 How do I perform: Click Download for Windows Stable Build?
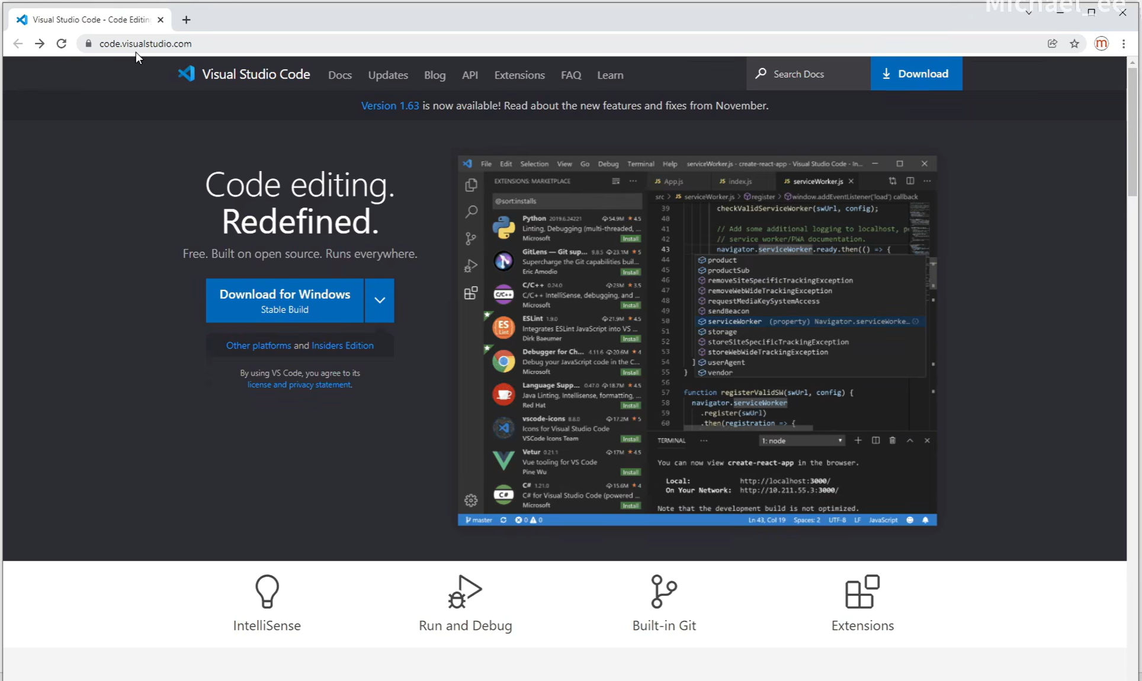point(284,301)
